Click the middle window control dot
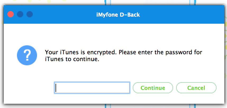This screenshot has height=108, width=227. tap(20, 14)
